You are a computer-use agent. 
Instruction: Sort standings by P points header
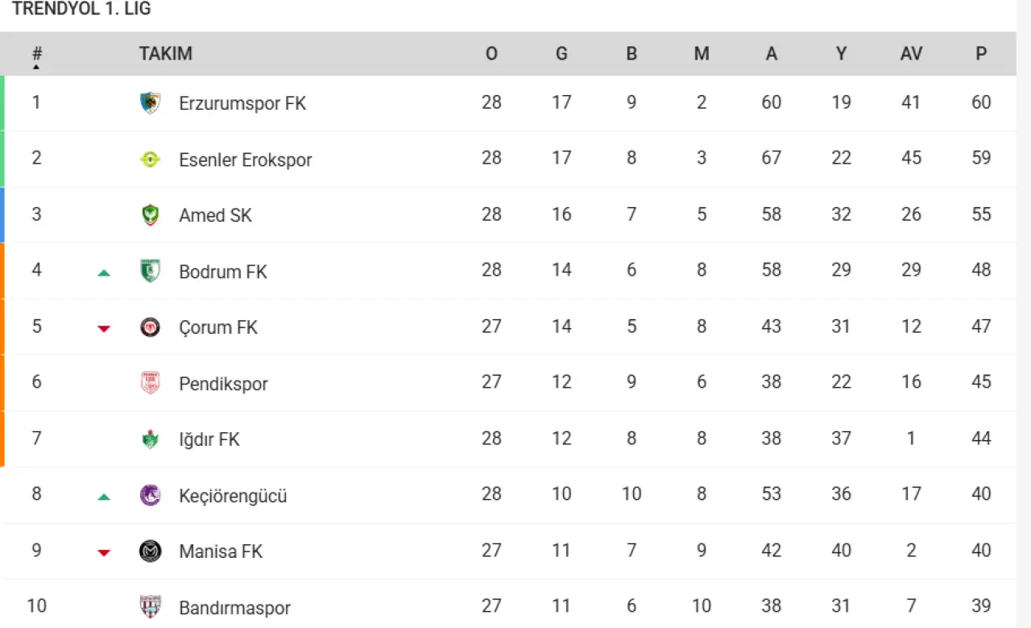tap(981, 54)
